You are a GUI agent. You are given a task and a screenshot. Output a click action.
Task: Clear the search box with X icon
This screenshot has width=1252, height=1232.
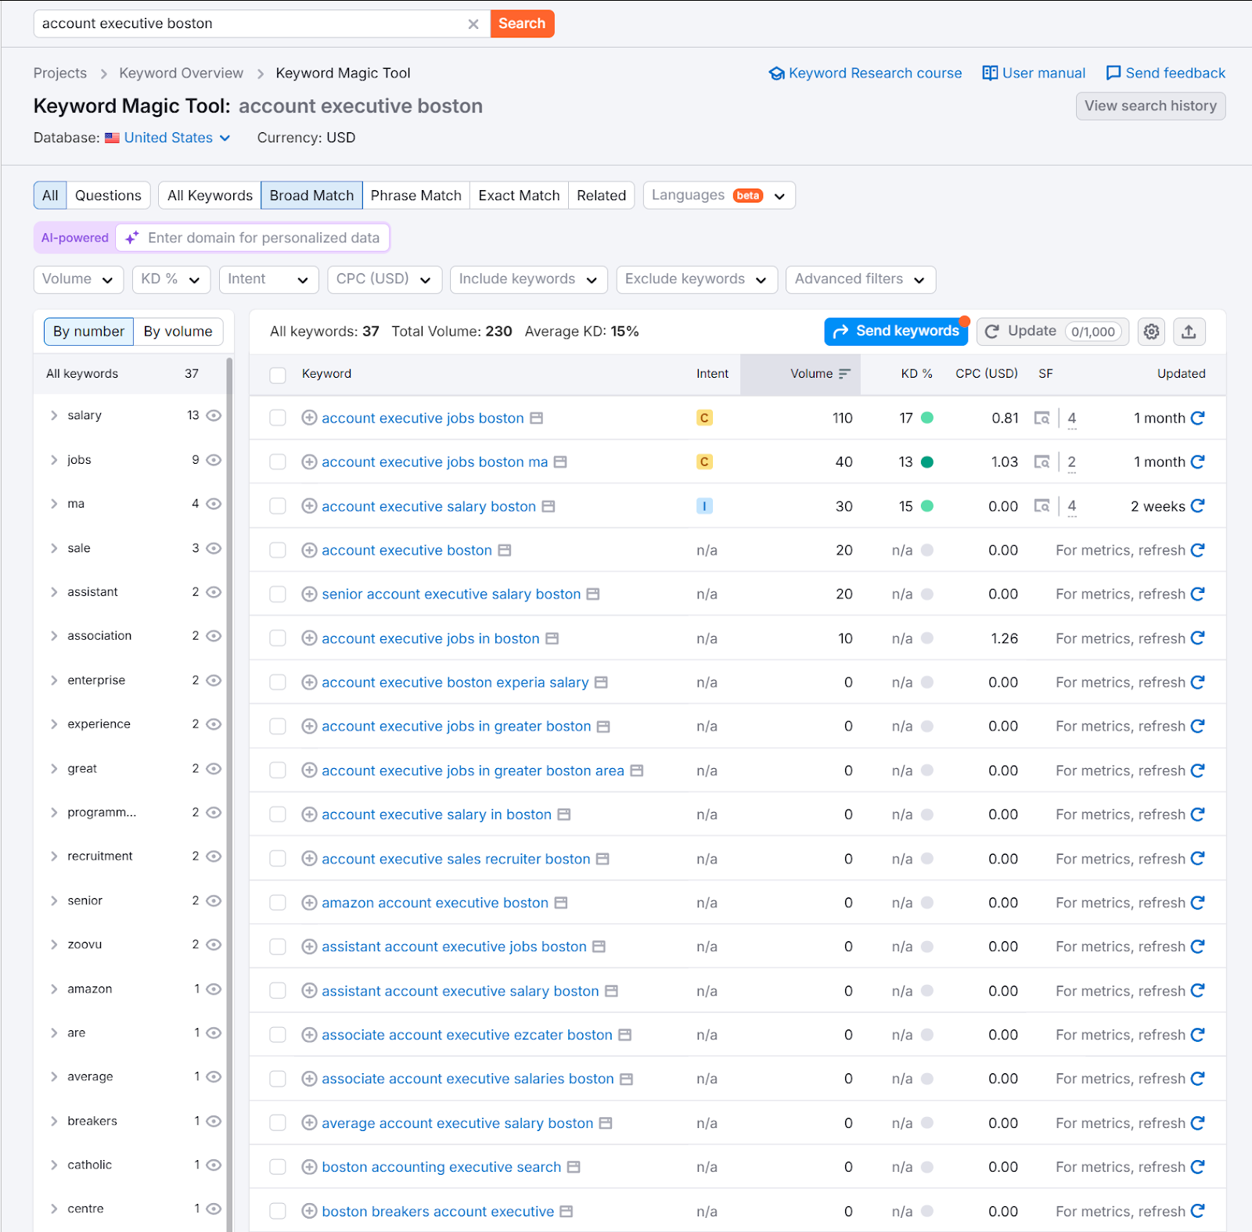click(x=473, y=24)
